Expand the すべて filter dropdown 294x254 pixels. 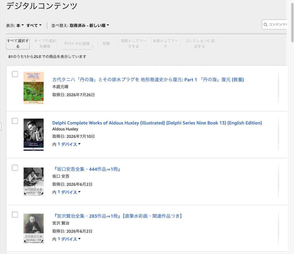click(x=34, y=25)
